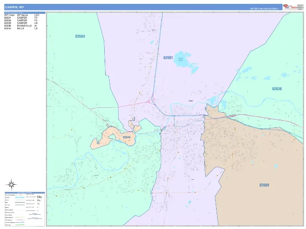Viewport: 306px width, 229px height.
Task: Click the first CASPER entry in ZIP index
Action: click(22, 18)
